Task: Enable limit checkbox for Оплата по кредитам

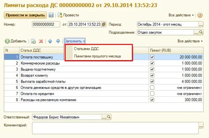Action: coord(152,94)
